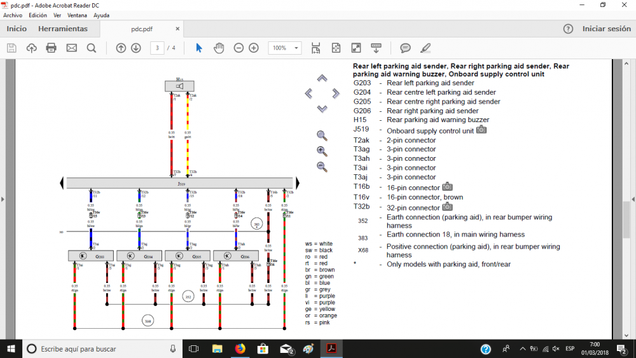Enter full screen read mode icon
636x358 pixels.
356,48
